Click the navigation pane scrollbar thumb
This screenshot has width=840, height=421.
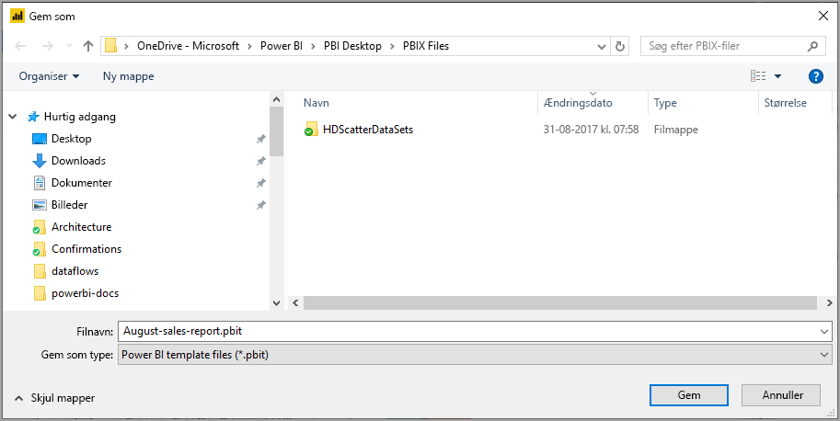(x=276, y=131)
